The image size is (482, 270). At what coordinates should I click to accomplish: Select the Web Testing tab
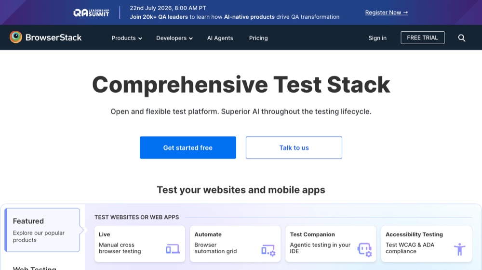pos(34,268)
